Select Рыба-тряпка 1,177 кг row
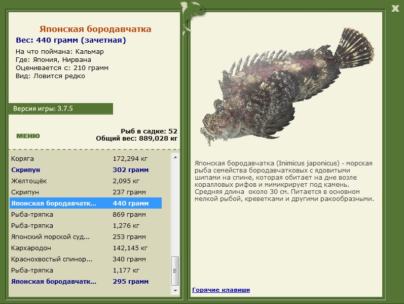Image resolution: width=404 pixels, height=304 pixels. click(x=86, y=270)
